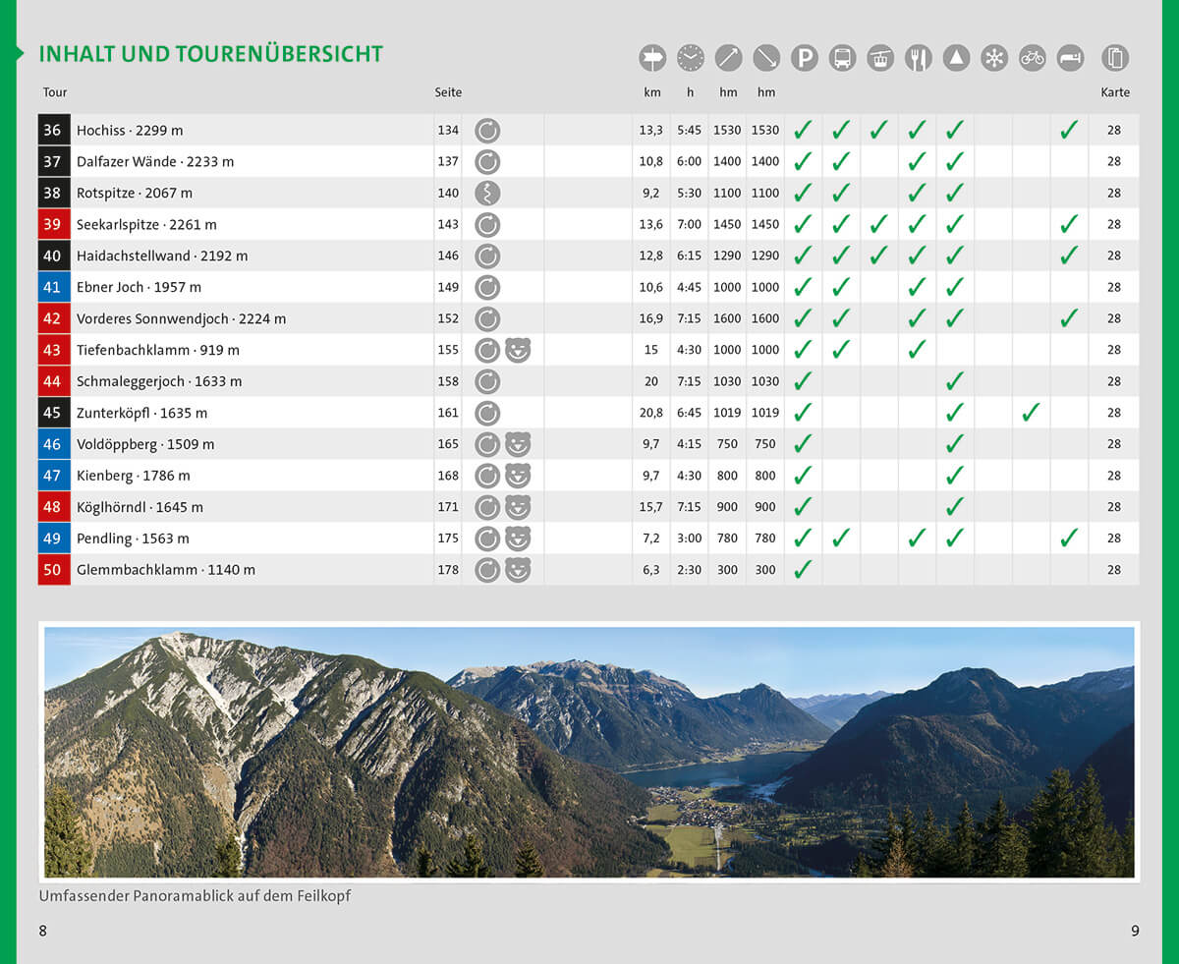Click the round-trip icon in Schmaleggerjoch row
Viewport: 1179px width, 964px height.
coord(487,381)
